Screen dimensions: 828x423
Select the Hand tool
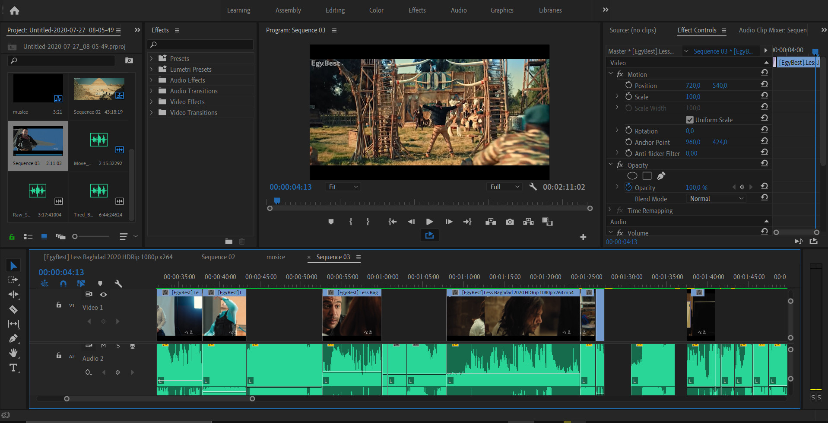[13, 353]
